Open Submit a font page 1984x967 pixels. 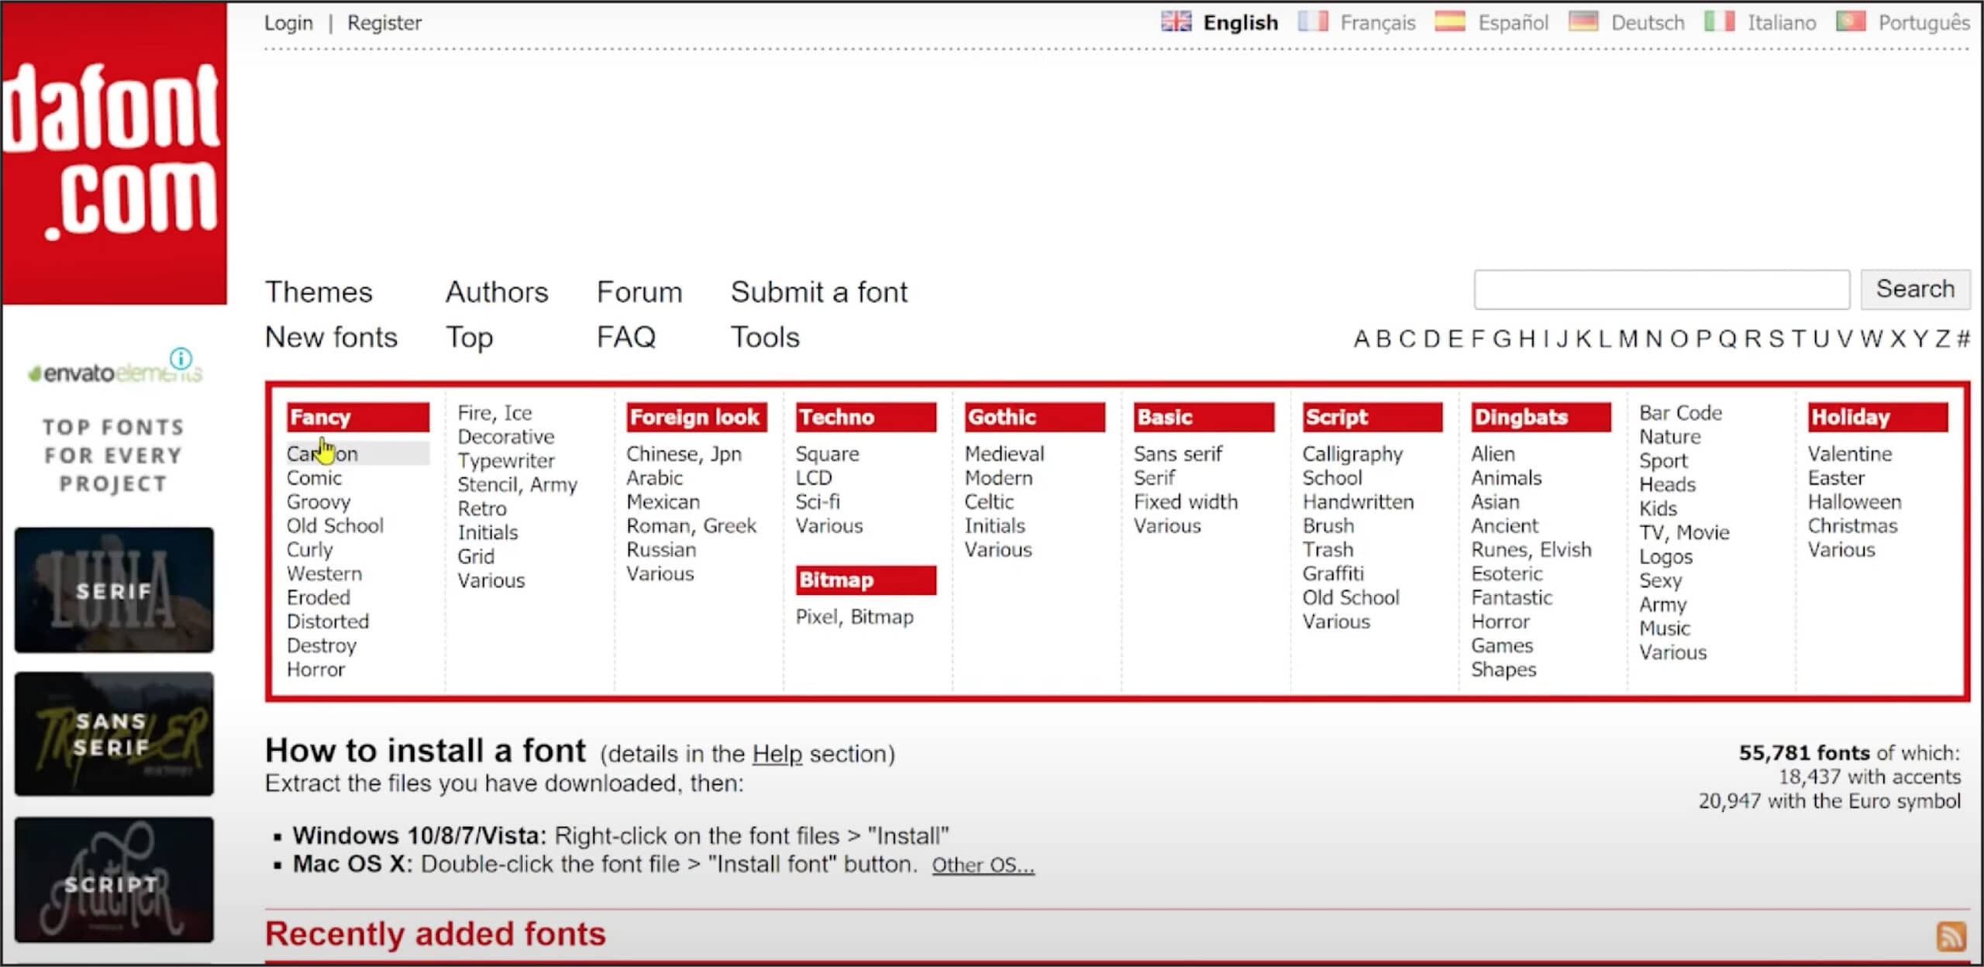[818, 292]
